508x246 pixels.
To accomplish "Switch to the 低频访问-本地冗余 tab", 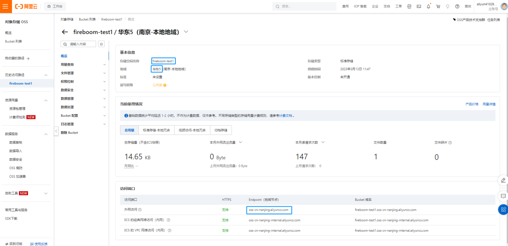I will click(x=192, y=130).
